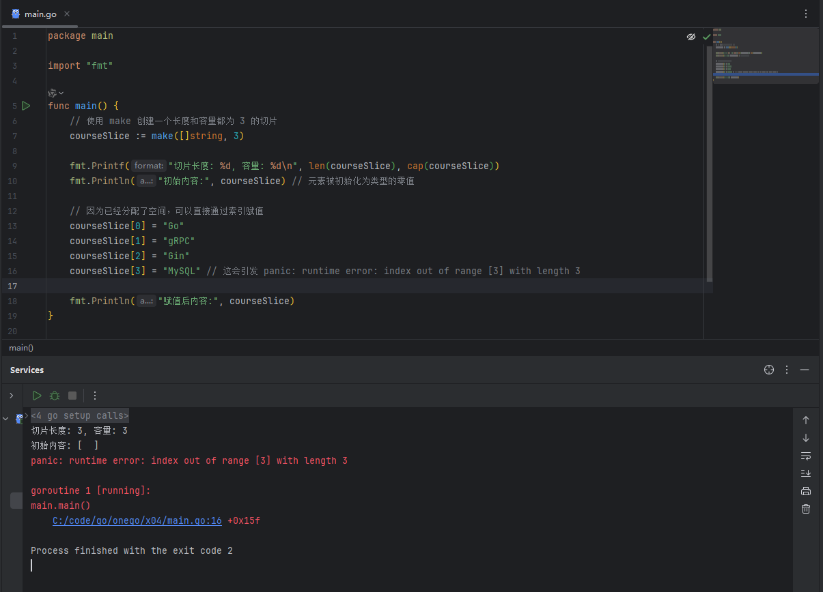Rerun the program with green Run icon
823x592 pixels.
[37, 396]
